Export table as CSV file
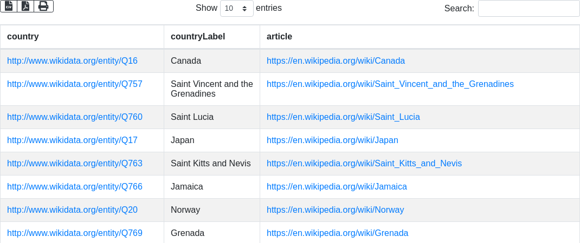 9,6
